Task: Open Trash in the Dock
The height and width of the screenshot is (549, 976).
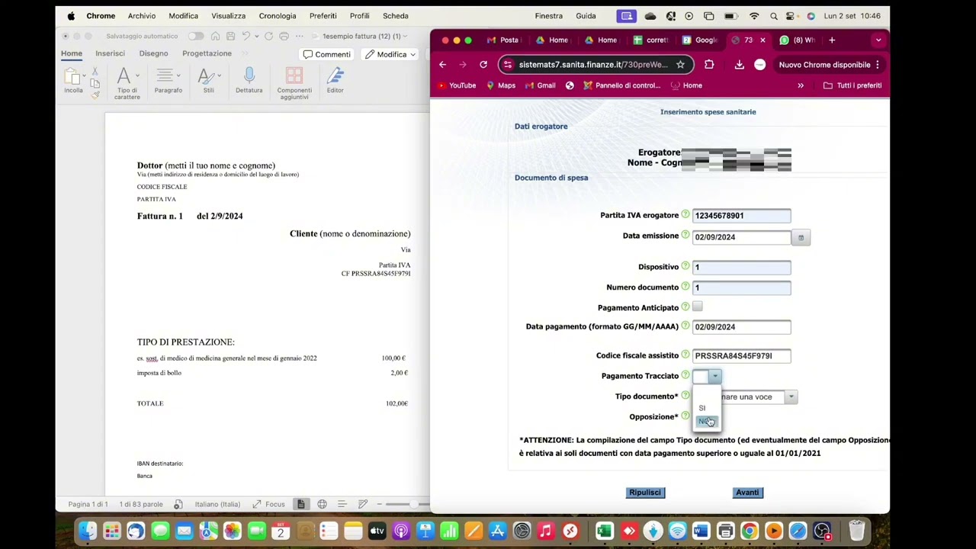Action: pos(856,531)
